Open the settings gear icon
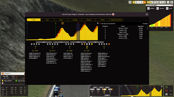 pyautogui.click(x=172, y=2)
